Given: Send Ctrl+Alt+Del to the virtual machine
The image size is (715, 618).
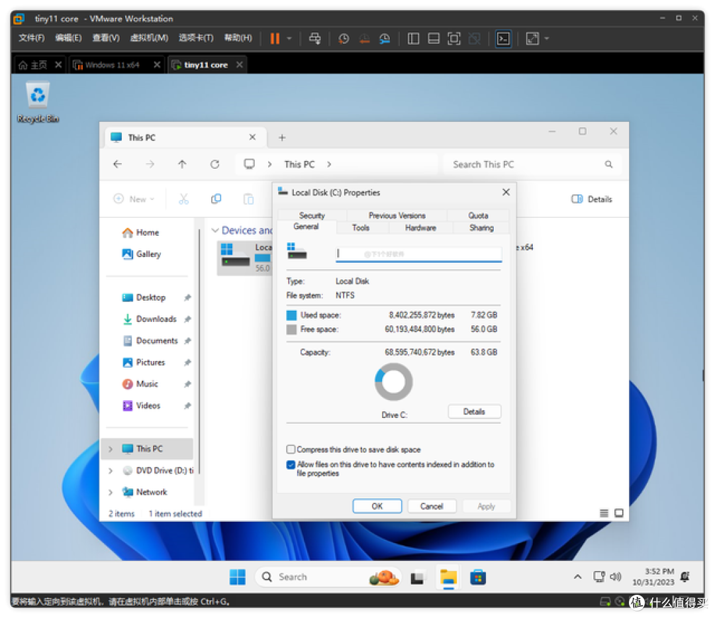Looking at the screenshot, I should (315, 38).
